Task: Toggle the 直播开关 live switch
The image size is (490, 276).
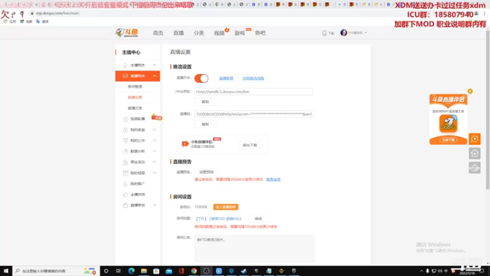Action: pyautogui.click(x=202, y=79)
